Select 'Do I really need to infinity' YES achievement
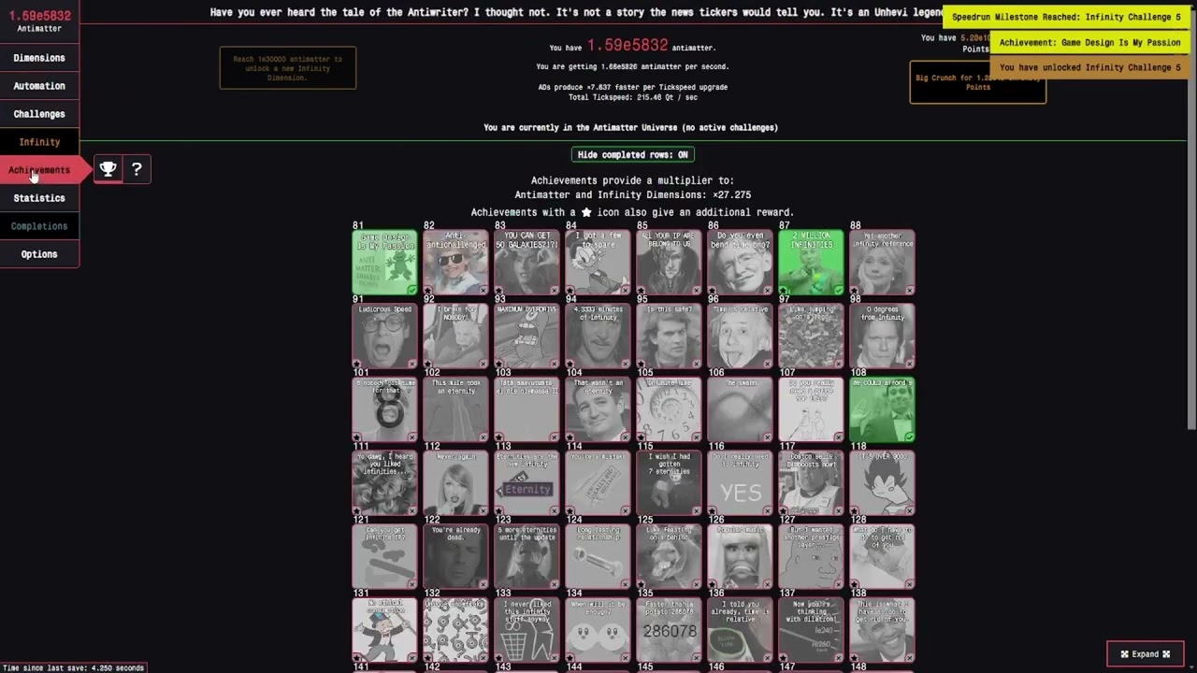Screen dimensions: 1197x673 click(x=740, y=484)
